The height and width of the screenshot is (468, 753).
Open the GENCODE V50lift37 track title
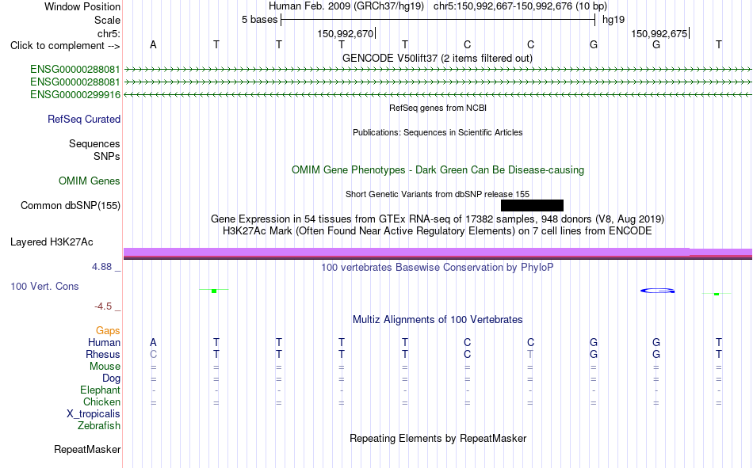coord(437,58)
